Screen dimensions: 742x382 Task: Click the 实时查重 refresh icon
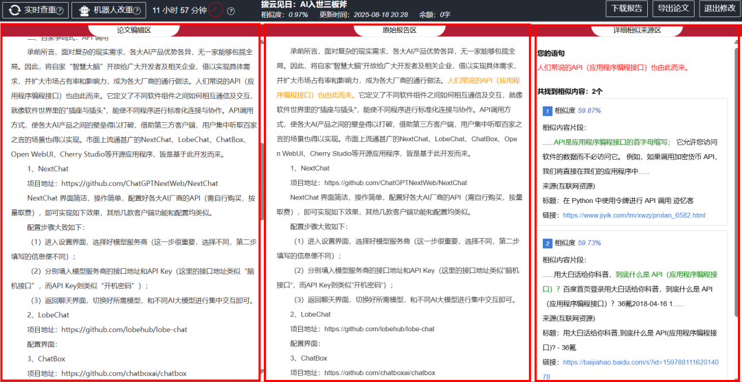(14, 10)
